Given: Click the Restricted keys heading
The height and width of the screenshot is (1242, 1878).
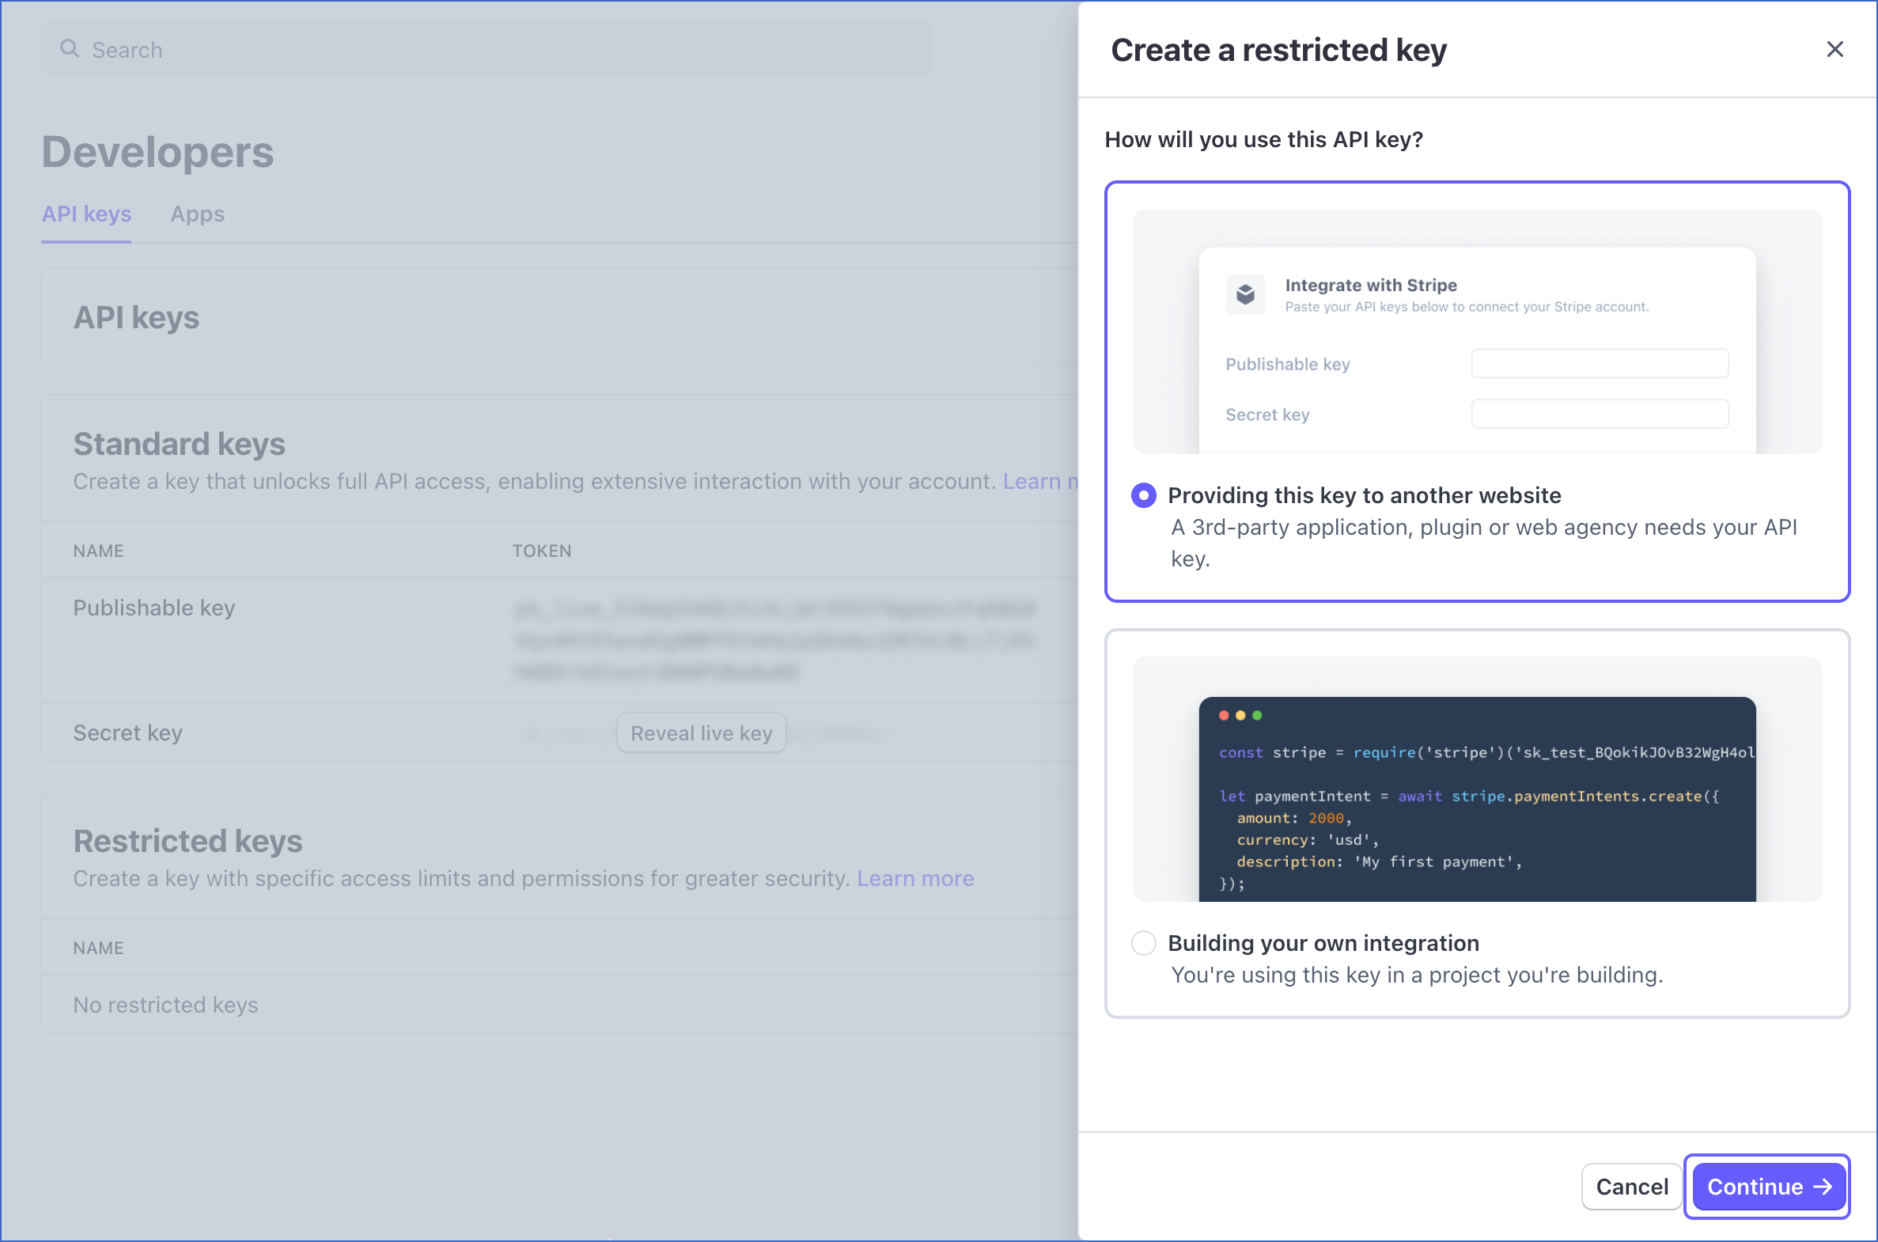Looking at the screenshot, I should [x=187, y=840].
